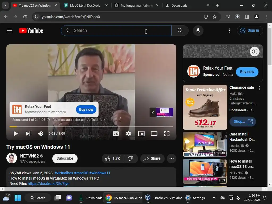Viewport: 272px width, 204px height.
Task: Click Buy now on video overlay ad
Action: click(86, 109)
